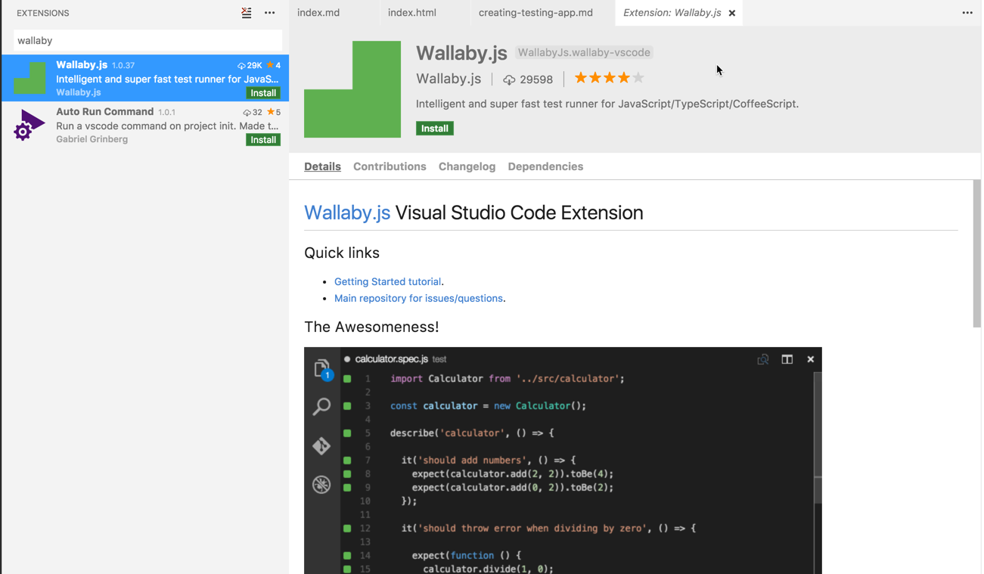The image size is (984, 574).
Task: Click Auto Run Command purple gear icon
Action: pyautogui.click(x=29, y=125)
